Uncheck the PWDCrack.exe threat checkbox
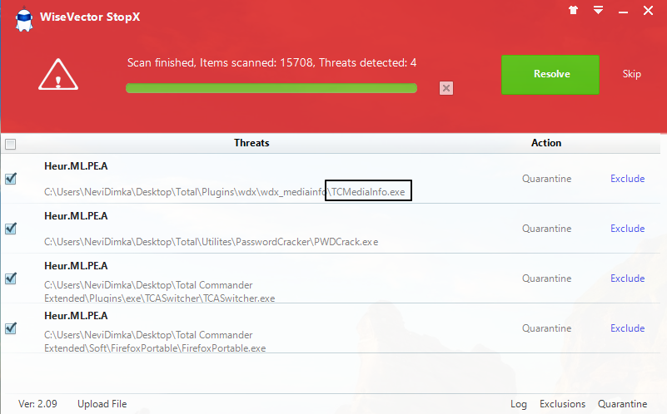The height and width of the screenshot is (414, 667). [x=11, y=229]
